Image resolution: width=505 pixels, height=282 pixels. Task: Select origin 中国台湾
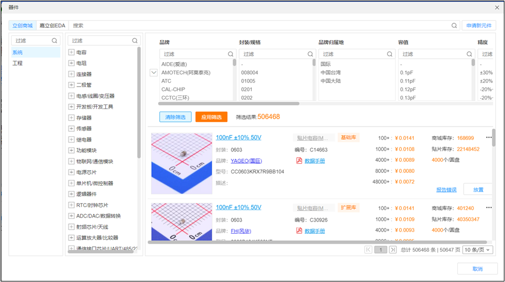tap(331, 73)
